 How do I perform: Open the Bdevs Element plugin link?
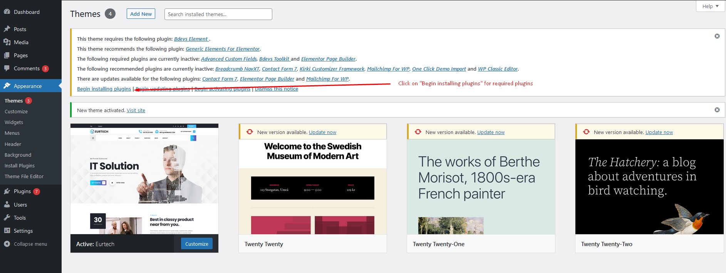(191, 39)
